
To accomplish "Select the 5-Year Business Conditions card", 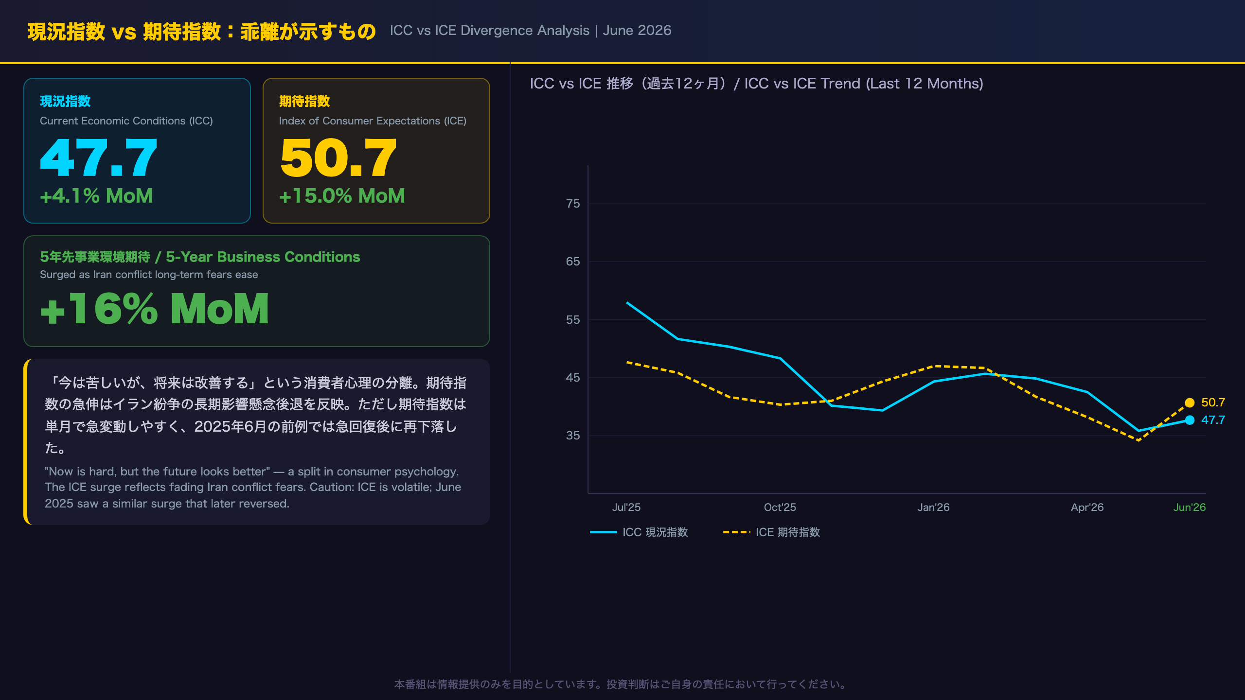I will click(257, 291).
